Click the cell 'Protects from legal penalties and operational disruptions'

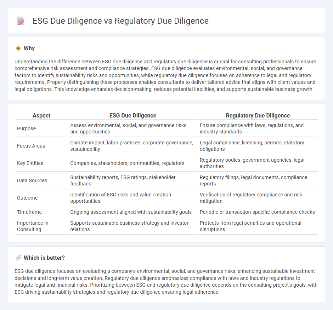coord(258,226)
